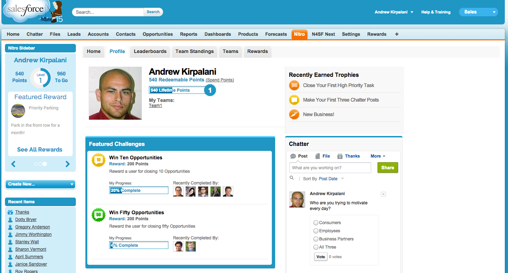
Task: Click the Close Your First High Priority Task trophy icon
Action: tap(294, 85)
